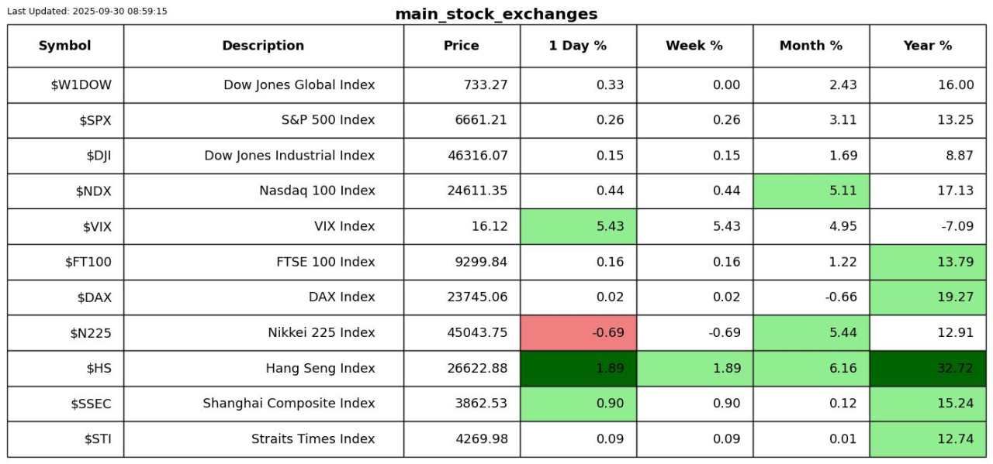Click the green Shanghai Composite Year % cell
Screen dimensions: 993x464
click(927, 404)
